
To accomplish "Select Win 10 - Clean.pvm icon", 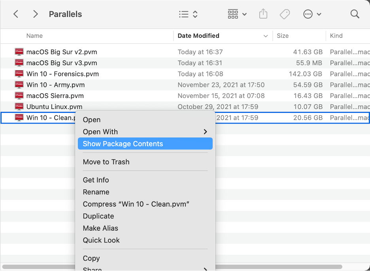I will (19, 117).
